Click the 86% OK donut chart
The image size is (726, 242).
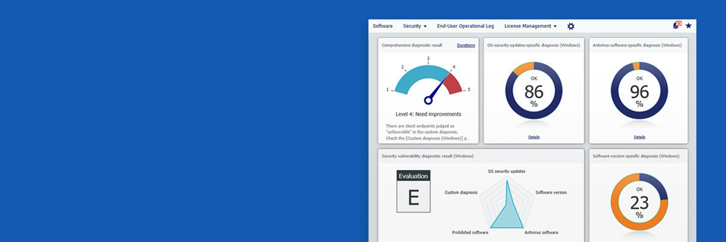[534, 90]
